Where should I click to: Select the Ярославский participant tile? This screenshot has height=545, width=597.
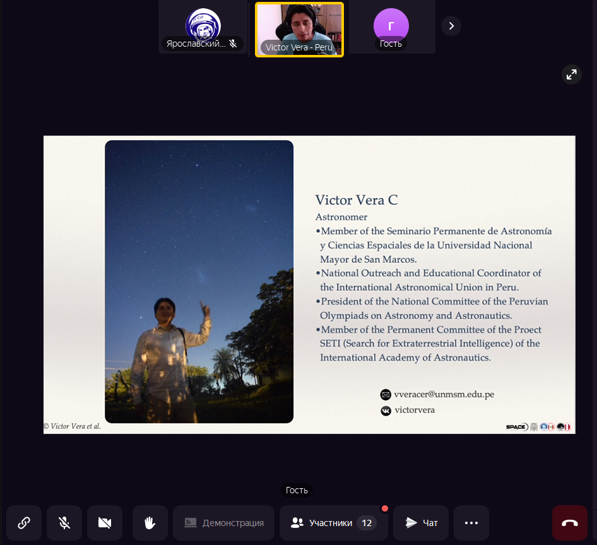tap(203, 25)
